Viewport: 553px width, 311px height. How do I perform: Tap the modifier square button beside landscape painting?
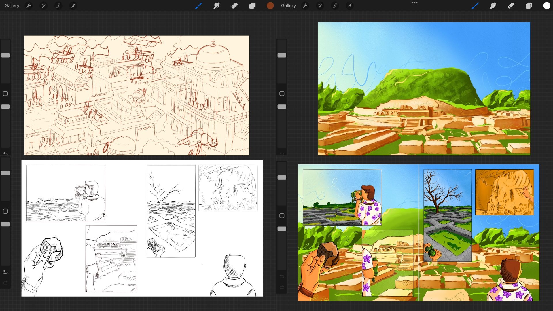pyautogui.click(x=282, y=94)
